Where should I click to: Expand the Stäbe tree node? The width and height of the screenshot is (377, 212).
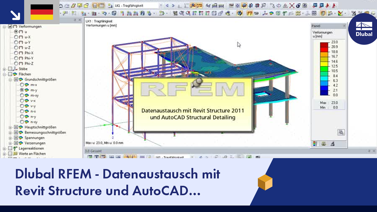4,69
